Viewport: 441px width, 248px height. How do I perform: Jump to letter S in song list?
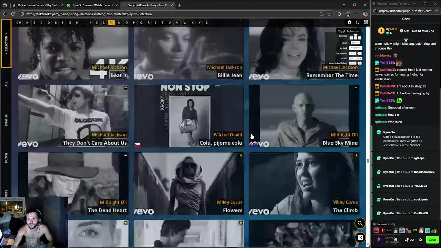tap(155, 22)
